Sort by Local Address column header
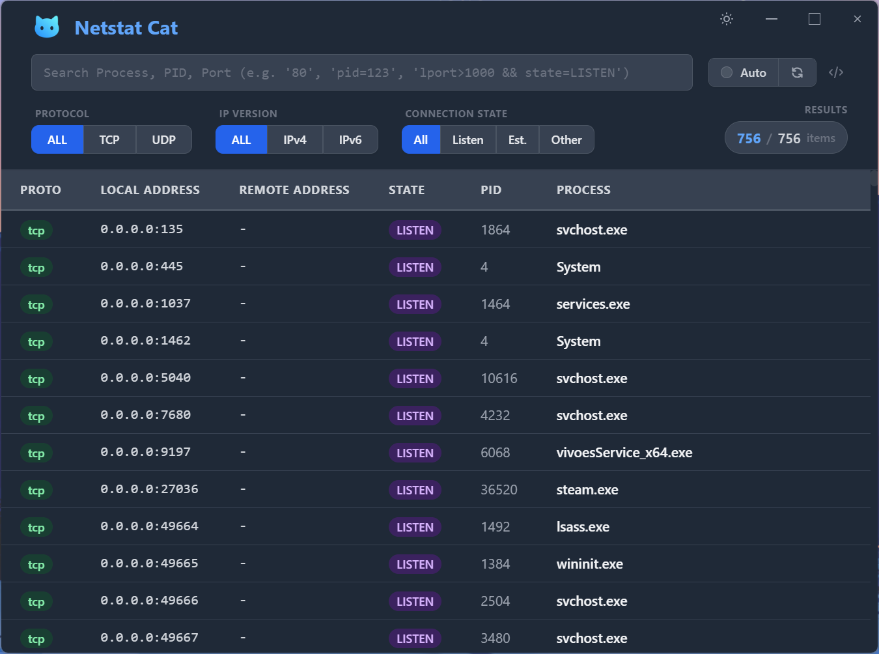The height and width of the screenshot is (654, 879). tap(150, 190)
